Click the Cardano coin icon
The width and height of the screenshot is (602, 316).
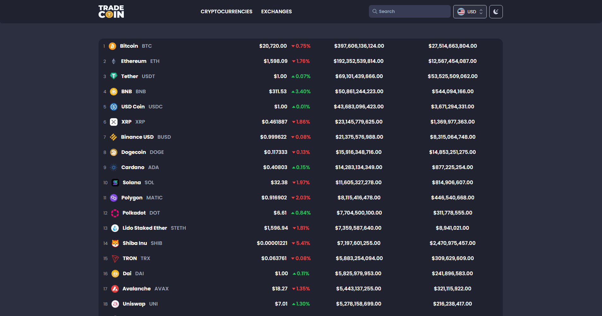tap(114, 167)
